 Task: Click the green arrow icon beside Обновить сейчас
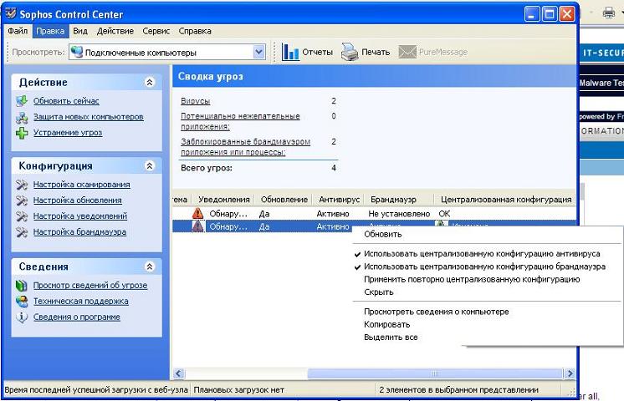point(22,101)
